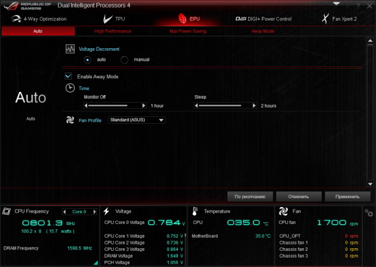Viewport: 376px width, 267px height.
Task: Switch to High Performance mode tab
Action: point(113,31)
